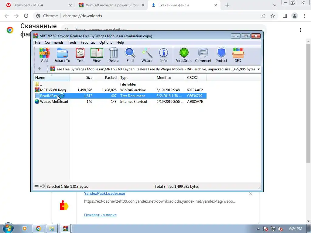Bookmark this page with the star icon

click(x=273, y=16)
